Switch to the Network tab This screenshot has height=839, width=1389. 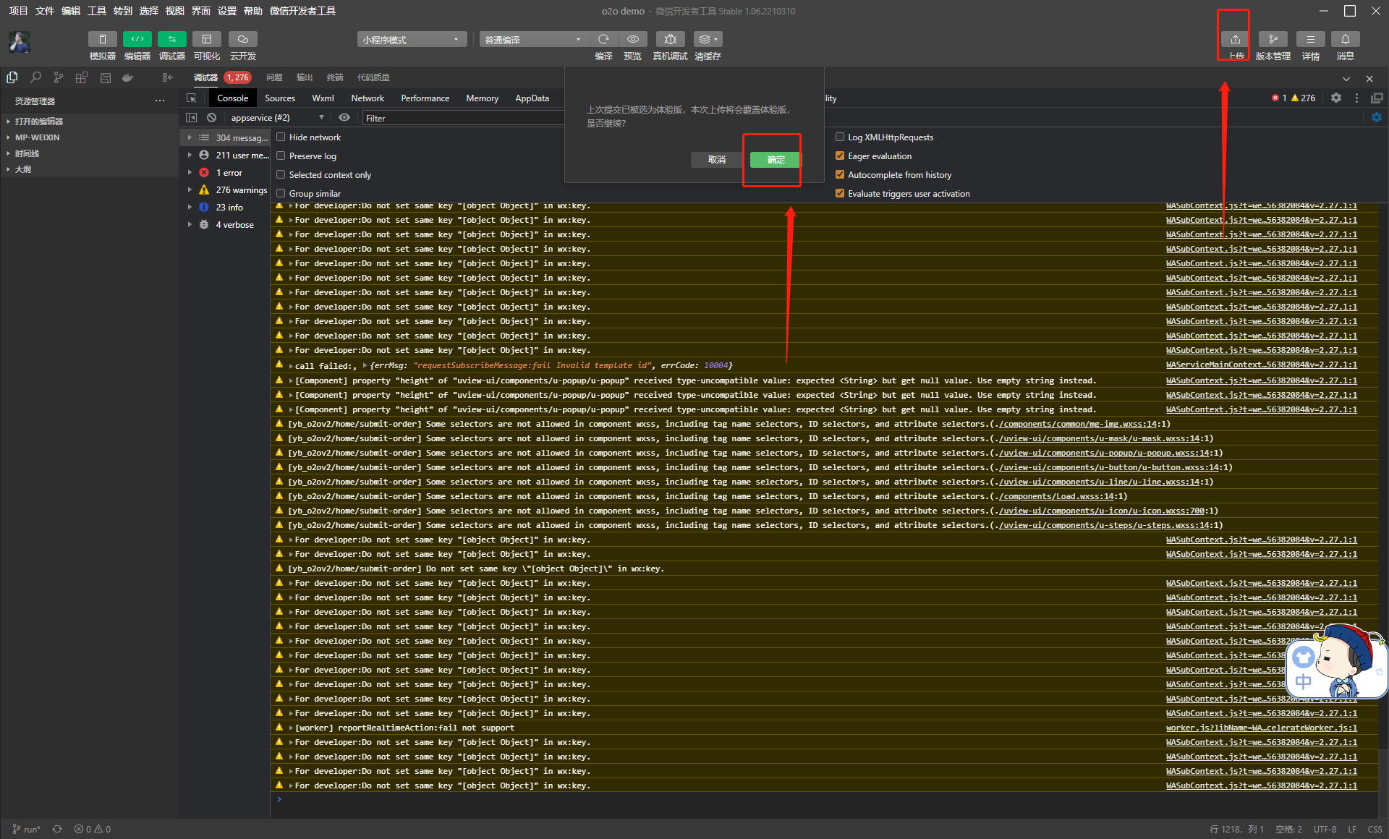click(368, 98)
